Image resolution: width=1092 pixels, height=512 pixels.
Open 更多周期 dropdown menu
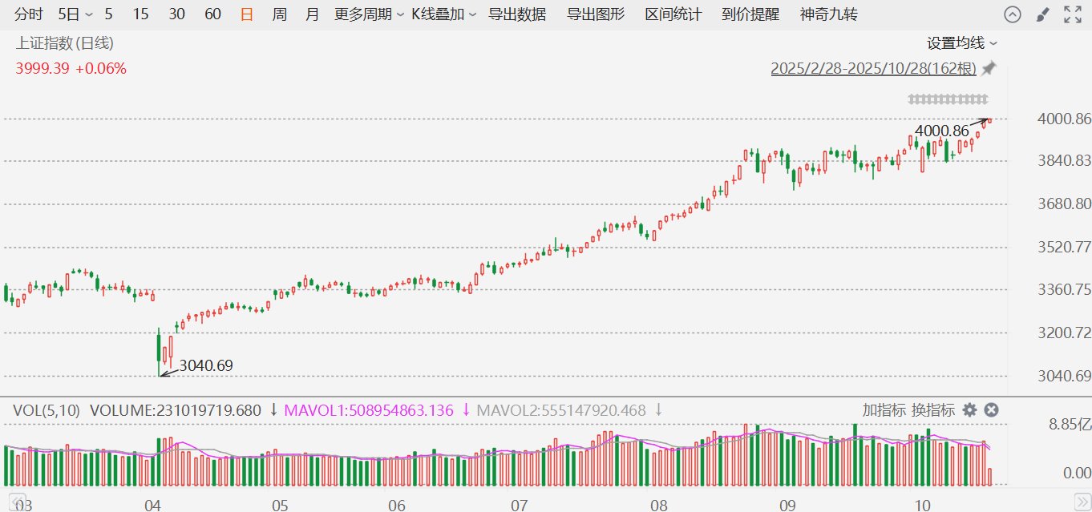tap(368, 14)
